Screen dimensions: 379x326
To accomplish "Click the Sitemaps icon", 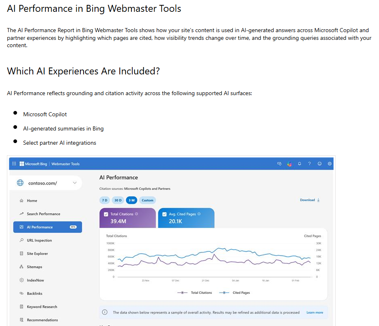I will pyautogui.click(x=22, y=267).
